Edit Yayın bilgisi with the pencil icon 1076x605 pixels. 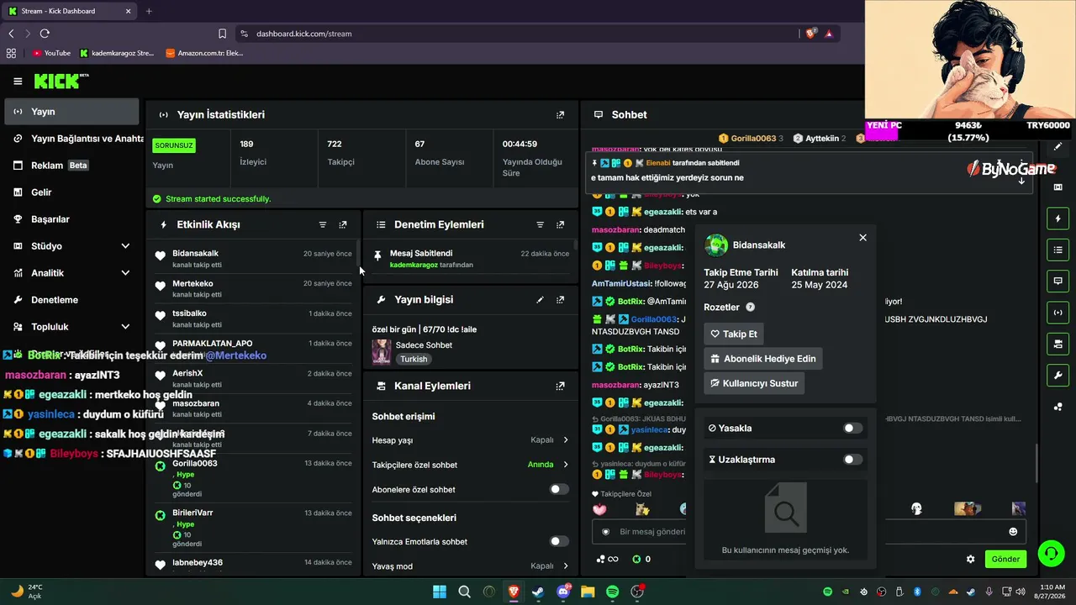[x=541, y=299]
